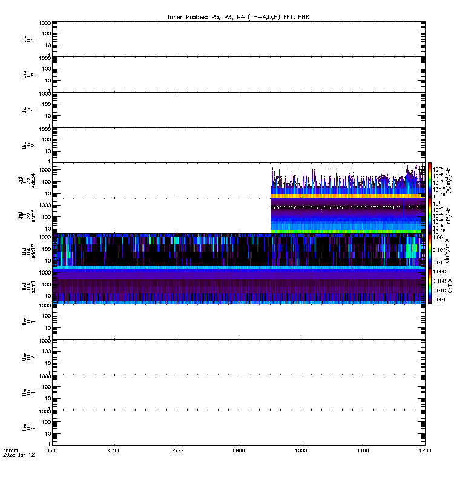Select the 'the ff 2' panel label
The width and height of the screenshot is (454, 485).
(x=28, y=357)
